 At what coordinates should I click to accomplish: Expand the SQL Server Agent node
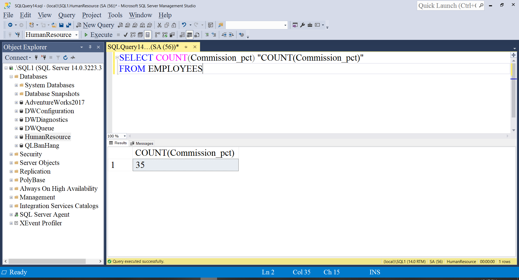(11, 215)
